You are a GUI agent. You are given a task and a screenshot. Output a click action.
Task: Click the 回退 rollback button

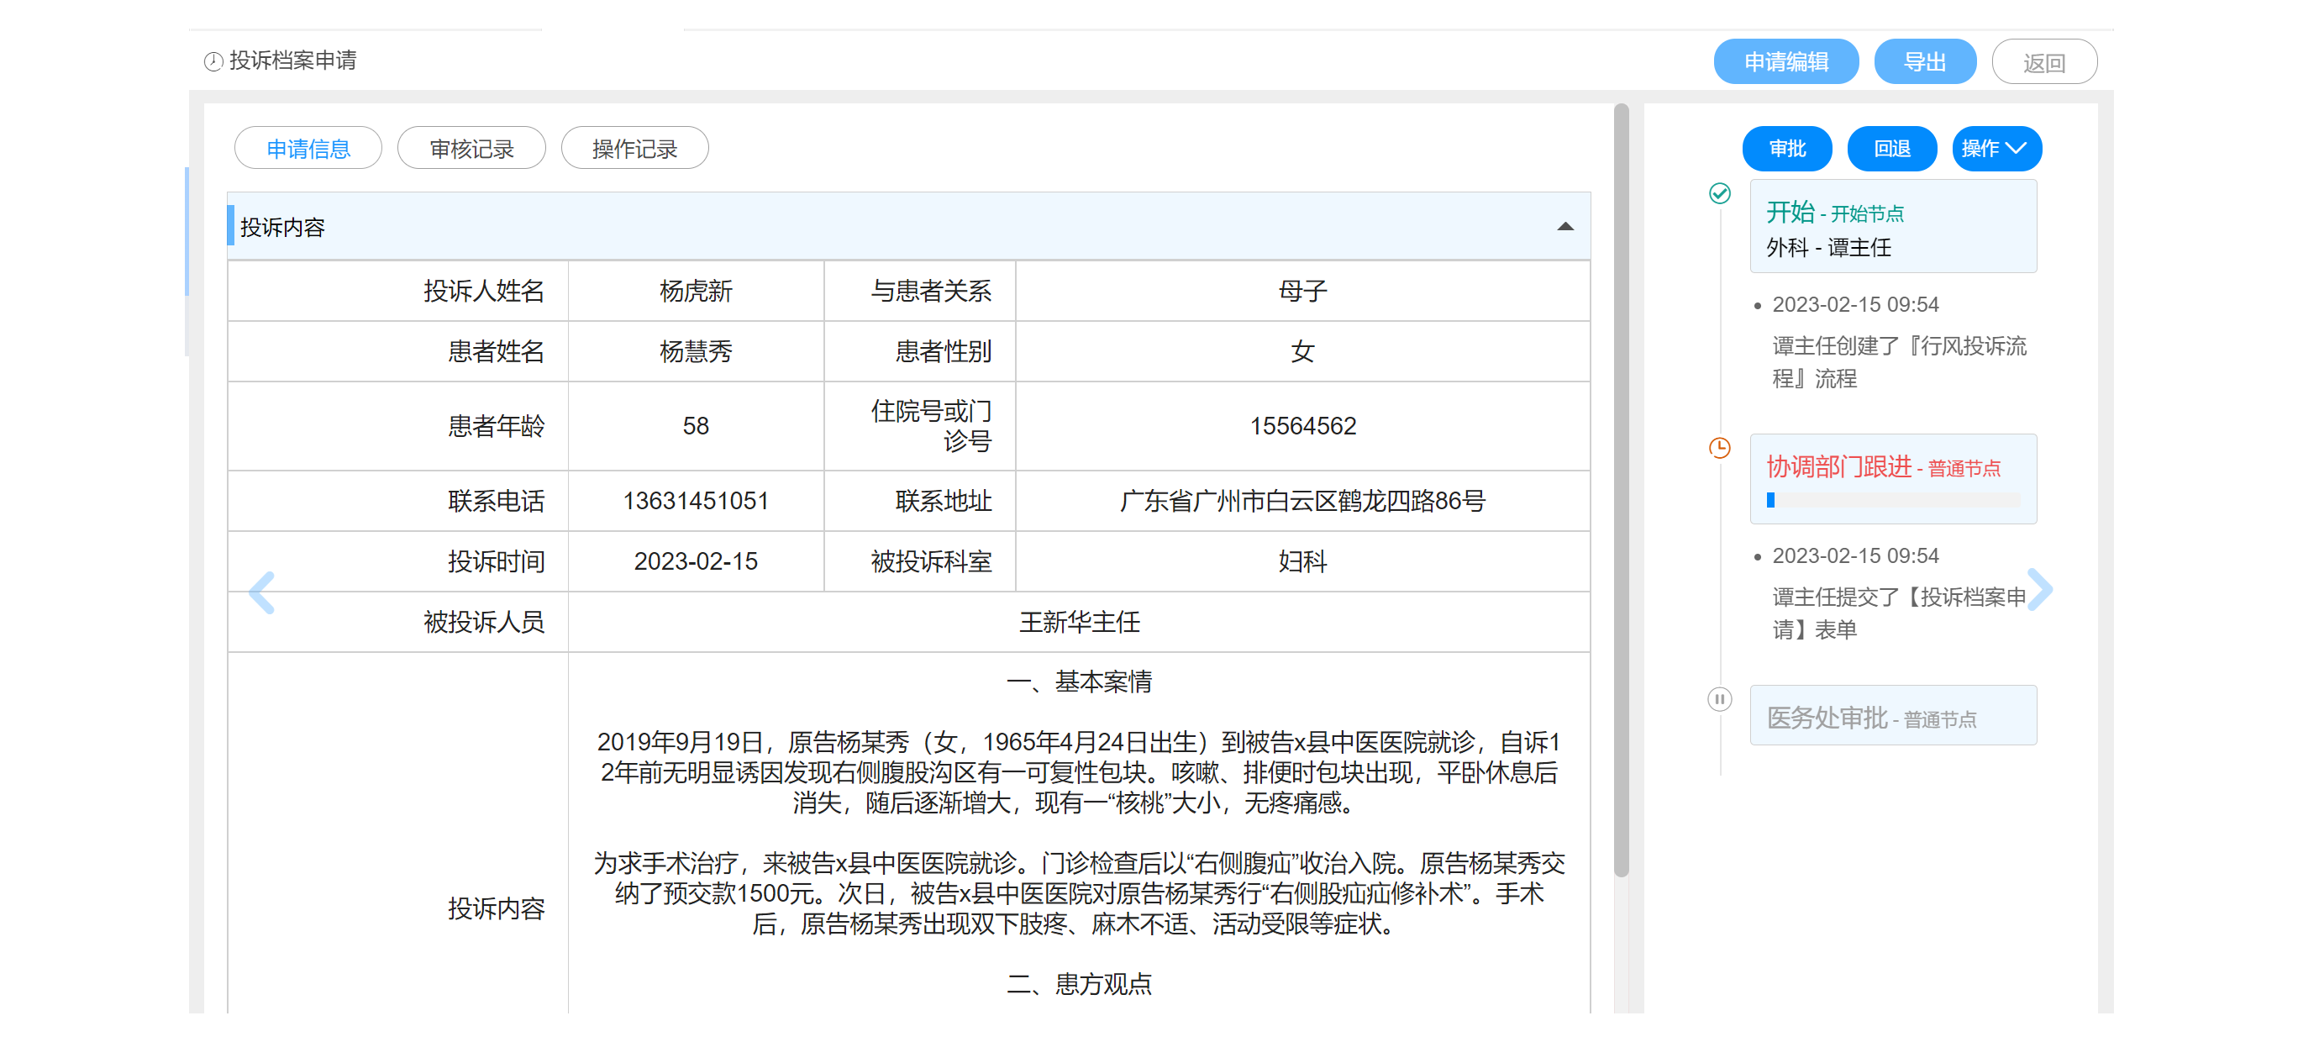click(x=1891, y=148)
